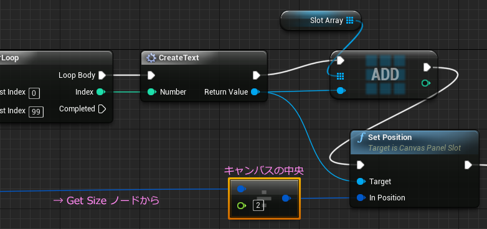487x229 pixels.
Task: Click the 'Loop Body' label
Action: (x=77, y=75)
